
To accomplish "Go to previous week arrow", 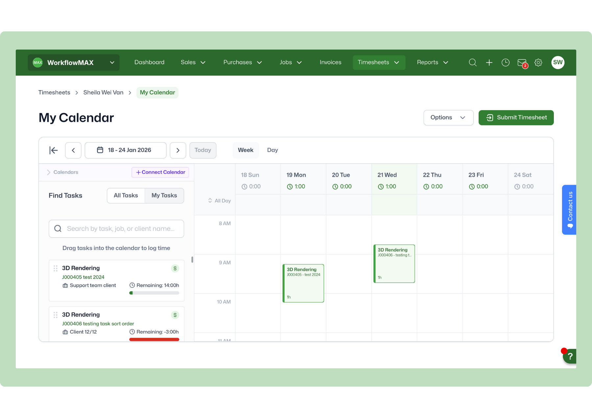I will 73,150.
